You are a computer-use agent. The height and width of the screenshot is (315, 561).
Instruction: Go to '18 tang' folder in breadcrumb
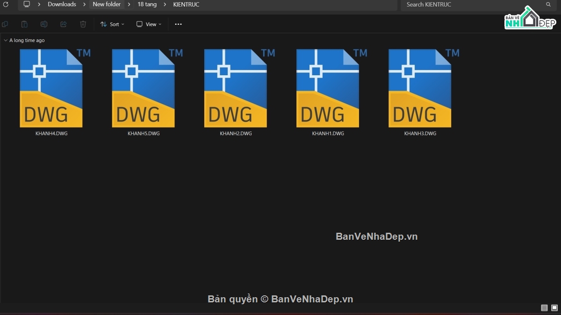coord(147,4)
